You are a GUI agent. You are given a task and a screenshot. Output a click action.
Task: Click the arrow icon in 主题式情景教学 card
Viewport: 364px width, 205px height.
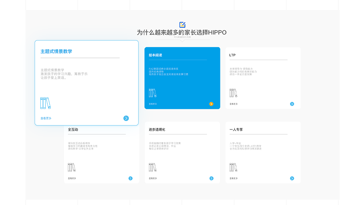click(x=126, y=118)
